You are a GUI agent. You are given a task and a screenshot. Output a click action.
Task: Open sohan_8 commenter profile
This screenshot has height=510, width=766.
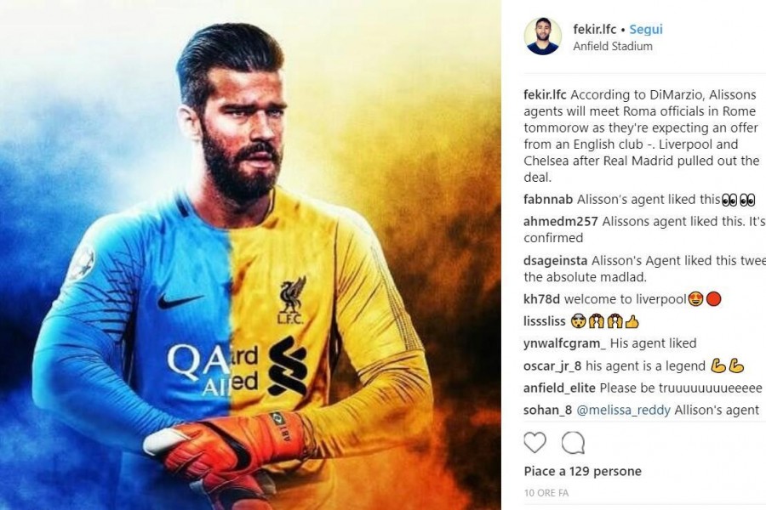(547, 411)
